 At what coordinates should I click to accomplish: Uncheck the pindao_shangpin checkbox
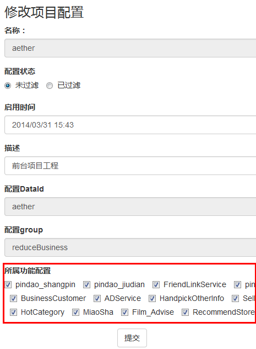(x=8, y=285)
